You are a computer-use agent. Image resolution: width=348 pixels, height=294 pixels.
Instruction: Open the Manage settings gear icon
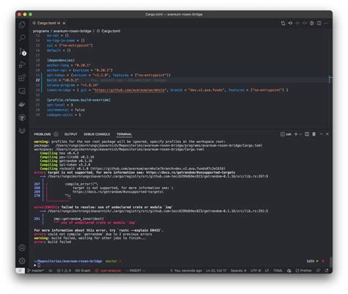(22, 261)
